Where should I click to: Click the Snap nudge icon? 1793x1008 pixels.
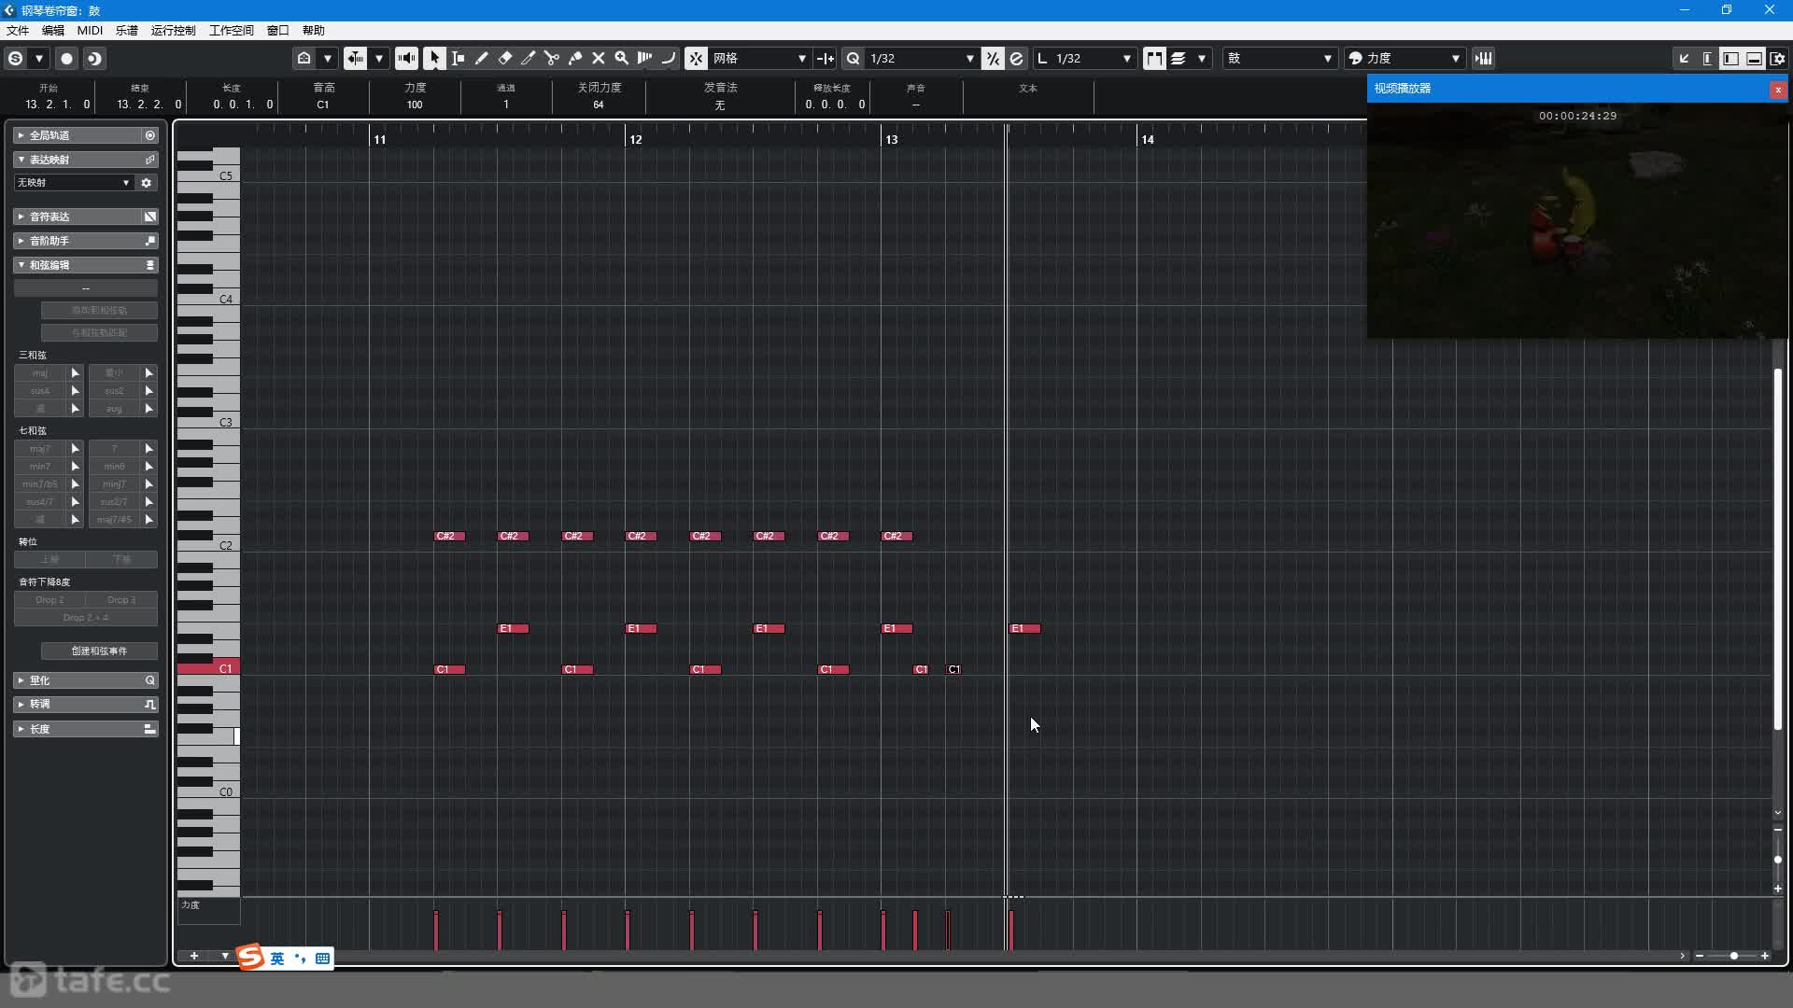pos(826,58)
